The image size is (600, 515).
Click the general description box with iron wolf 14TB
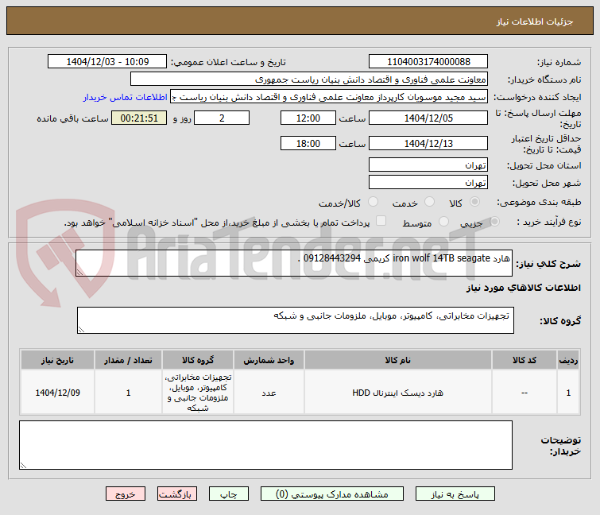coord(294,263)
